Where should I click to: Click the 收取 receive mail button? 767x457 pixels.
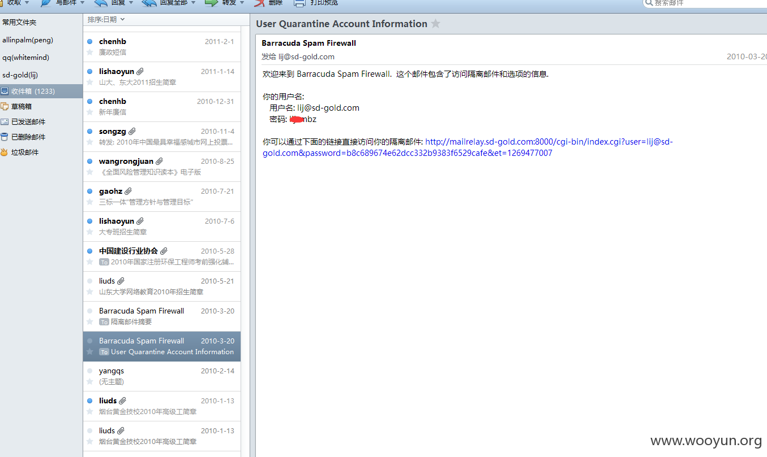(x=14, y=3)
